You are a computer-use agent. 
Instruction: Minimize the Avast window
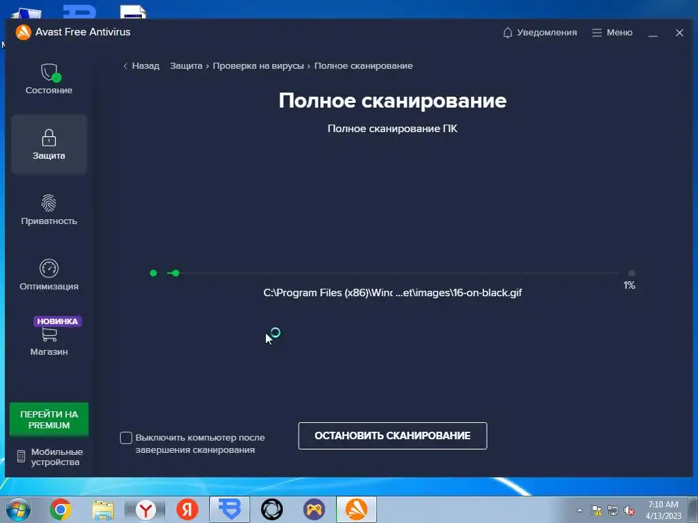point(653,33)
